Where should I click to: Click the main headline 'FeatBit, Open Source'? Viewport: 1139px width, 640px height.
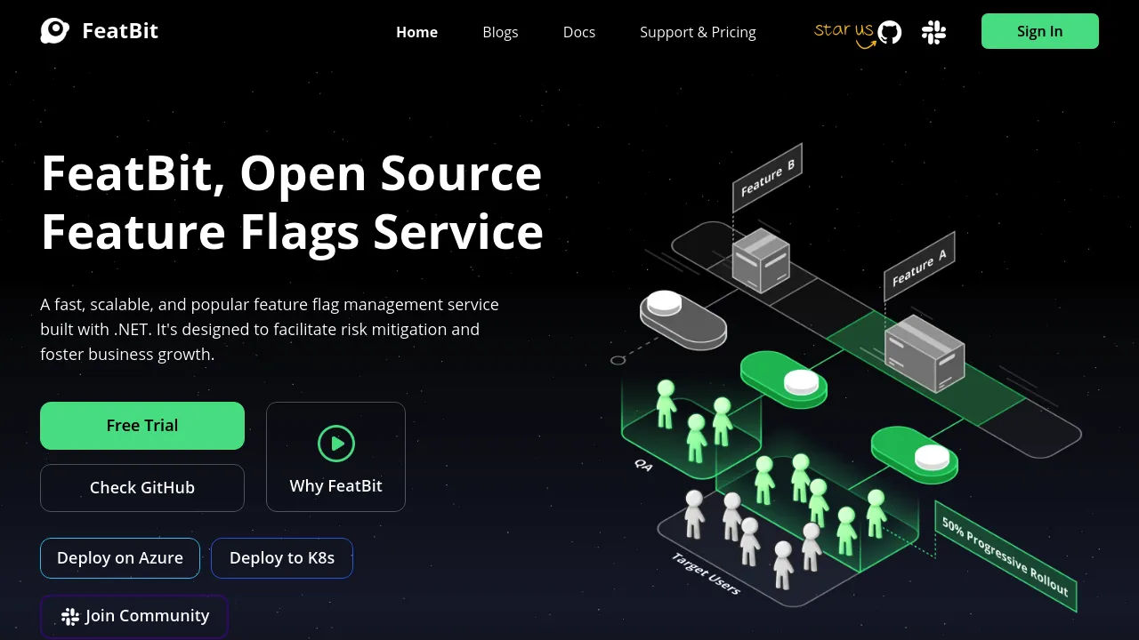tap(291, 172)
